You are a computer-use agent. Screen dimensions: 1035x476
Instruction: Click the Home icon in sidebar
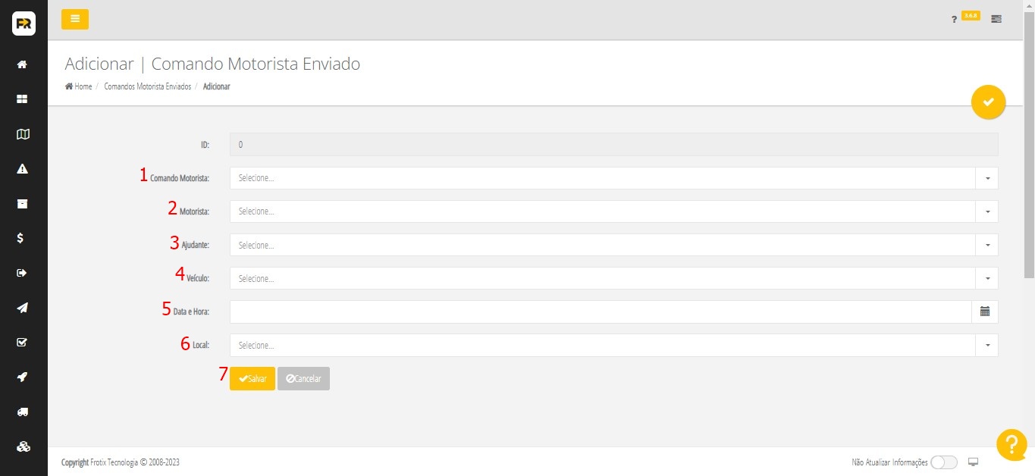click(22, 64)
